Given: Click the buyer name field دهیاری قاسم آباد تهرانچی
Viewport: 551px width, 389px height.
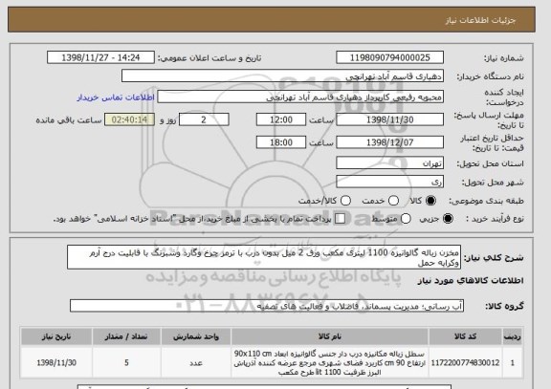Looking at the screenshot, I should 282,76.
